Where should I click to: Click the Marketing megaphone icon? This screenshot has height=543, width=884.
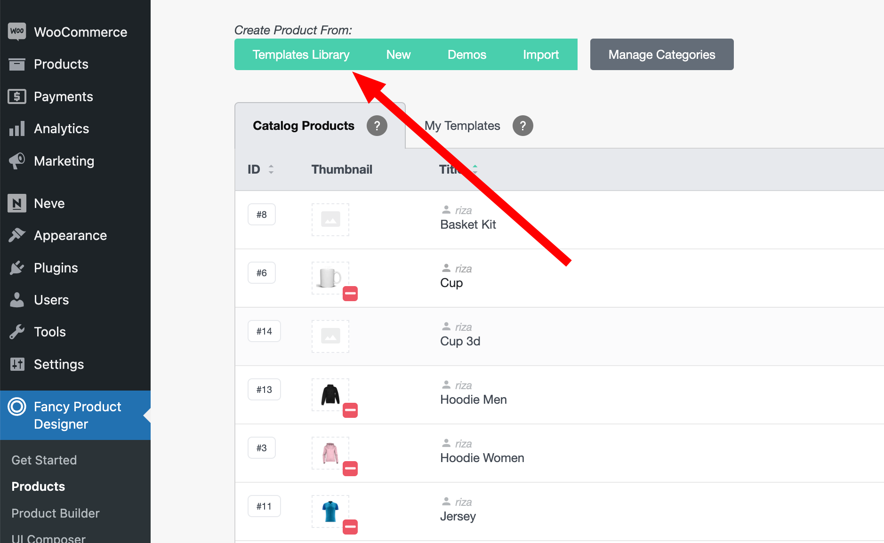[17, 161]
